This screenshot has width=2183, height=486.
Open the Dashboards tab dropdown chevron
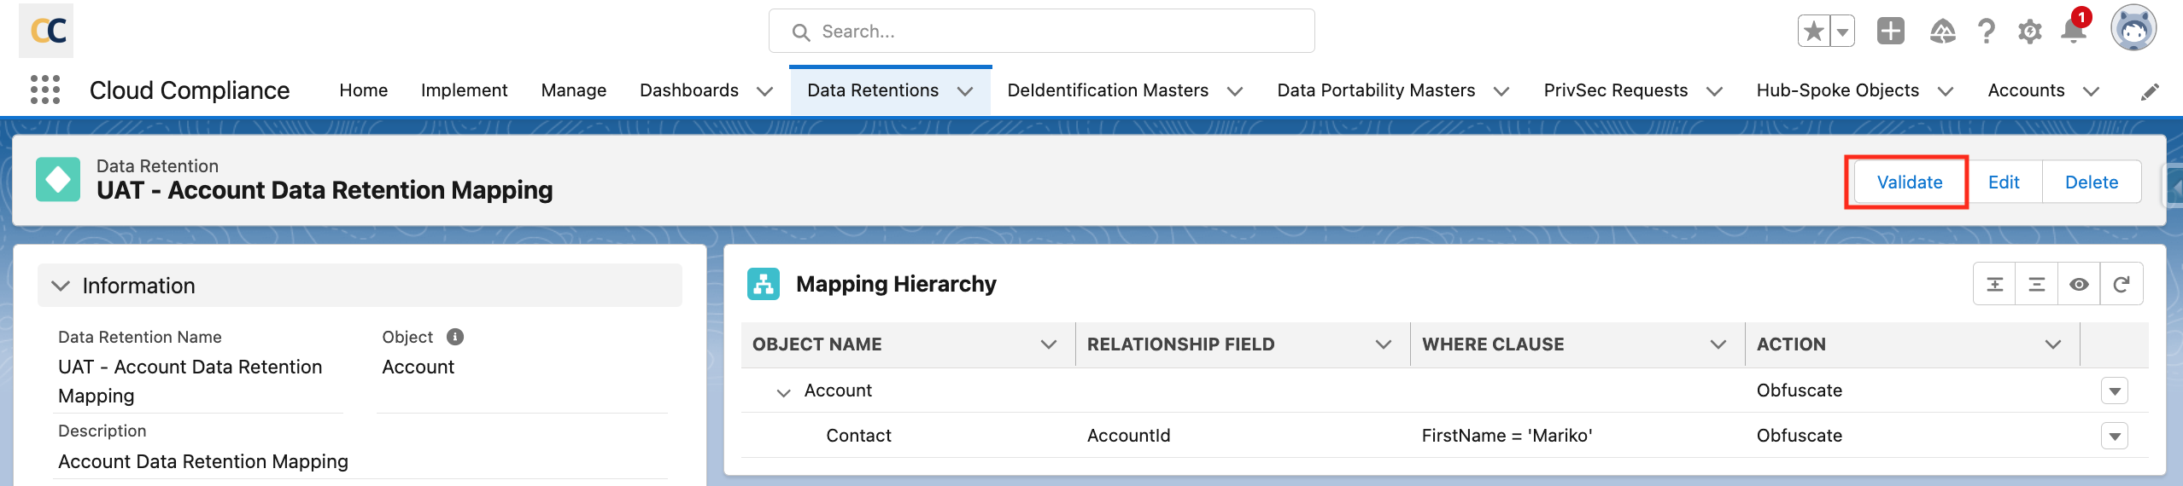(x=765, y=91)
